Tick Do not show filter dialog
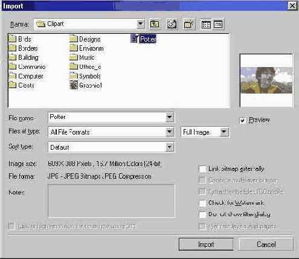The image size is (299, 259). click(202, 214)
